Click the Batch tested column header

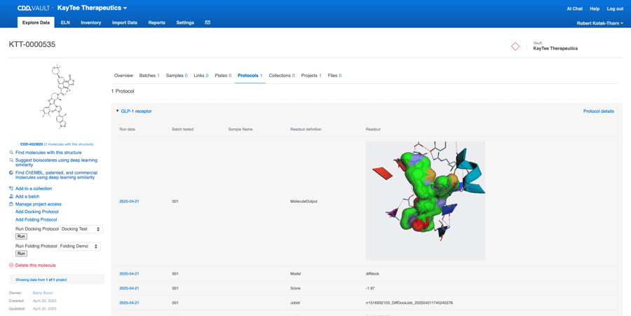click(183, 130)
